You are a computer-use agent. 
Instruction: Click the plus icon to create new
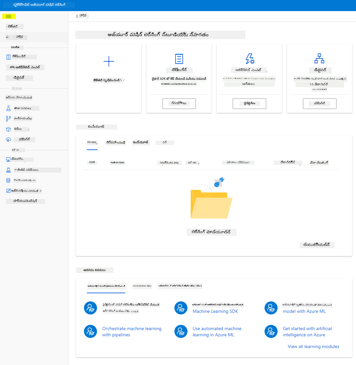109,61
